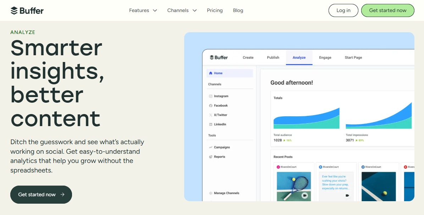Open Campaigns from the Tools section
Image resolution: width=424 pixels, height=215 pixels.
tap(211, 147)
